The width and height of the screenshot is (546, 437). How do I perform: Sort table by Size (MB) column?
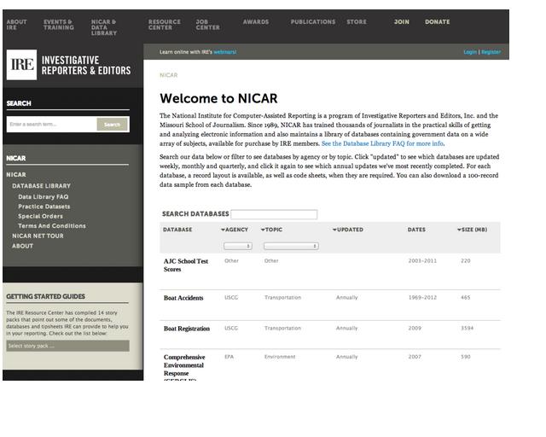pyautogui.click(x=472, y=230)
